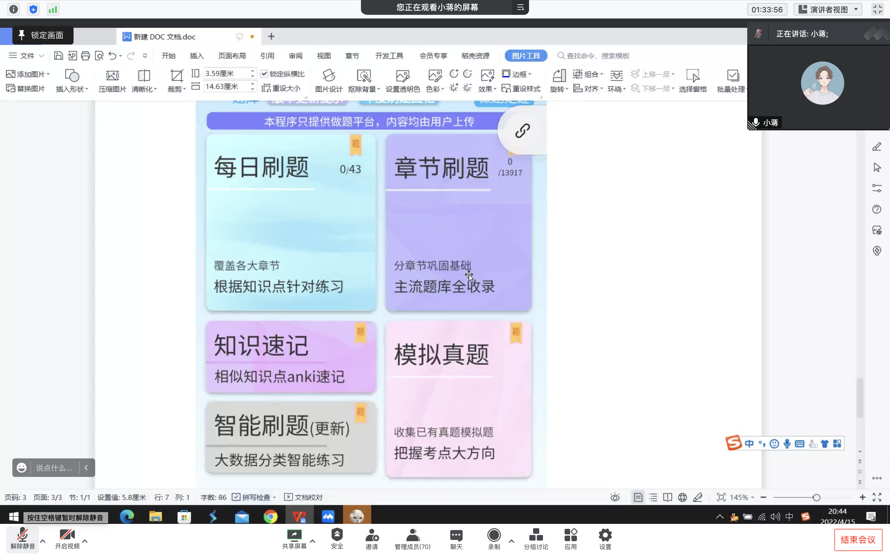Switch to the 插入 ribbon tab

coord(197,56)
